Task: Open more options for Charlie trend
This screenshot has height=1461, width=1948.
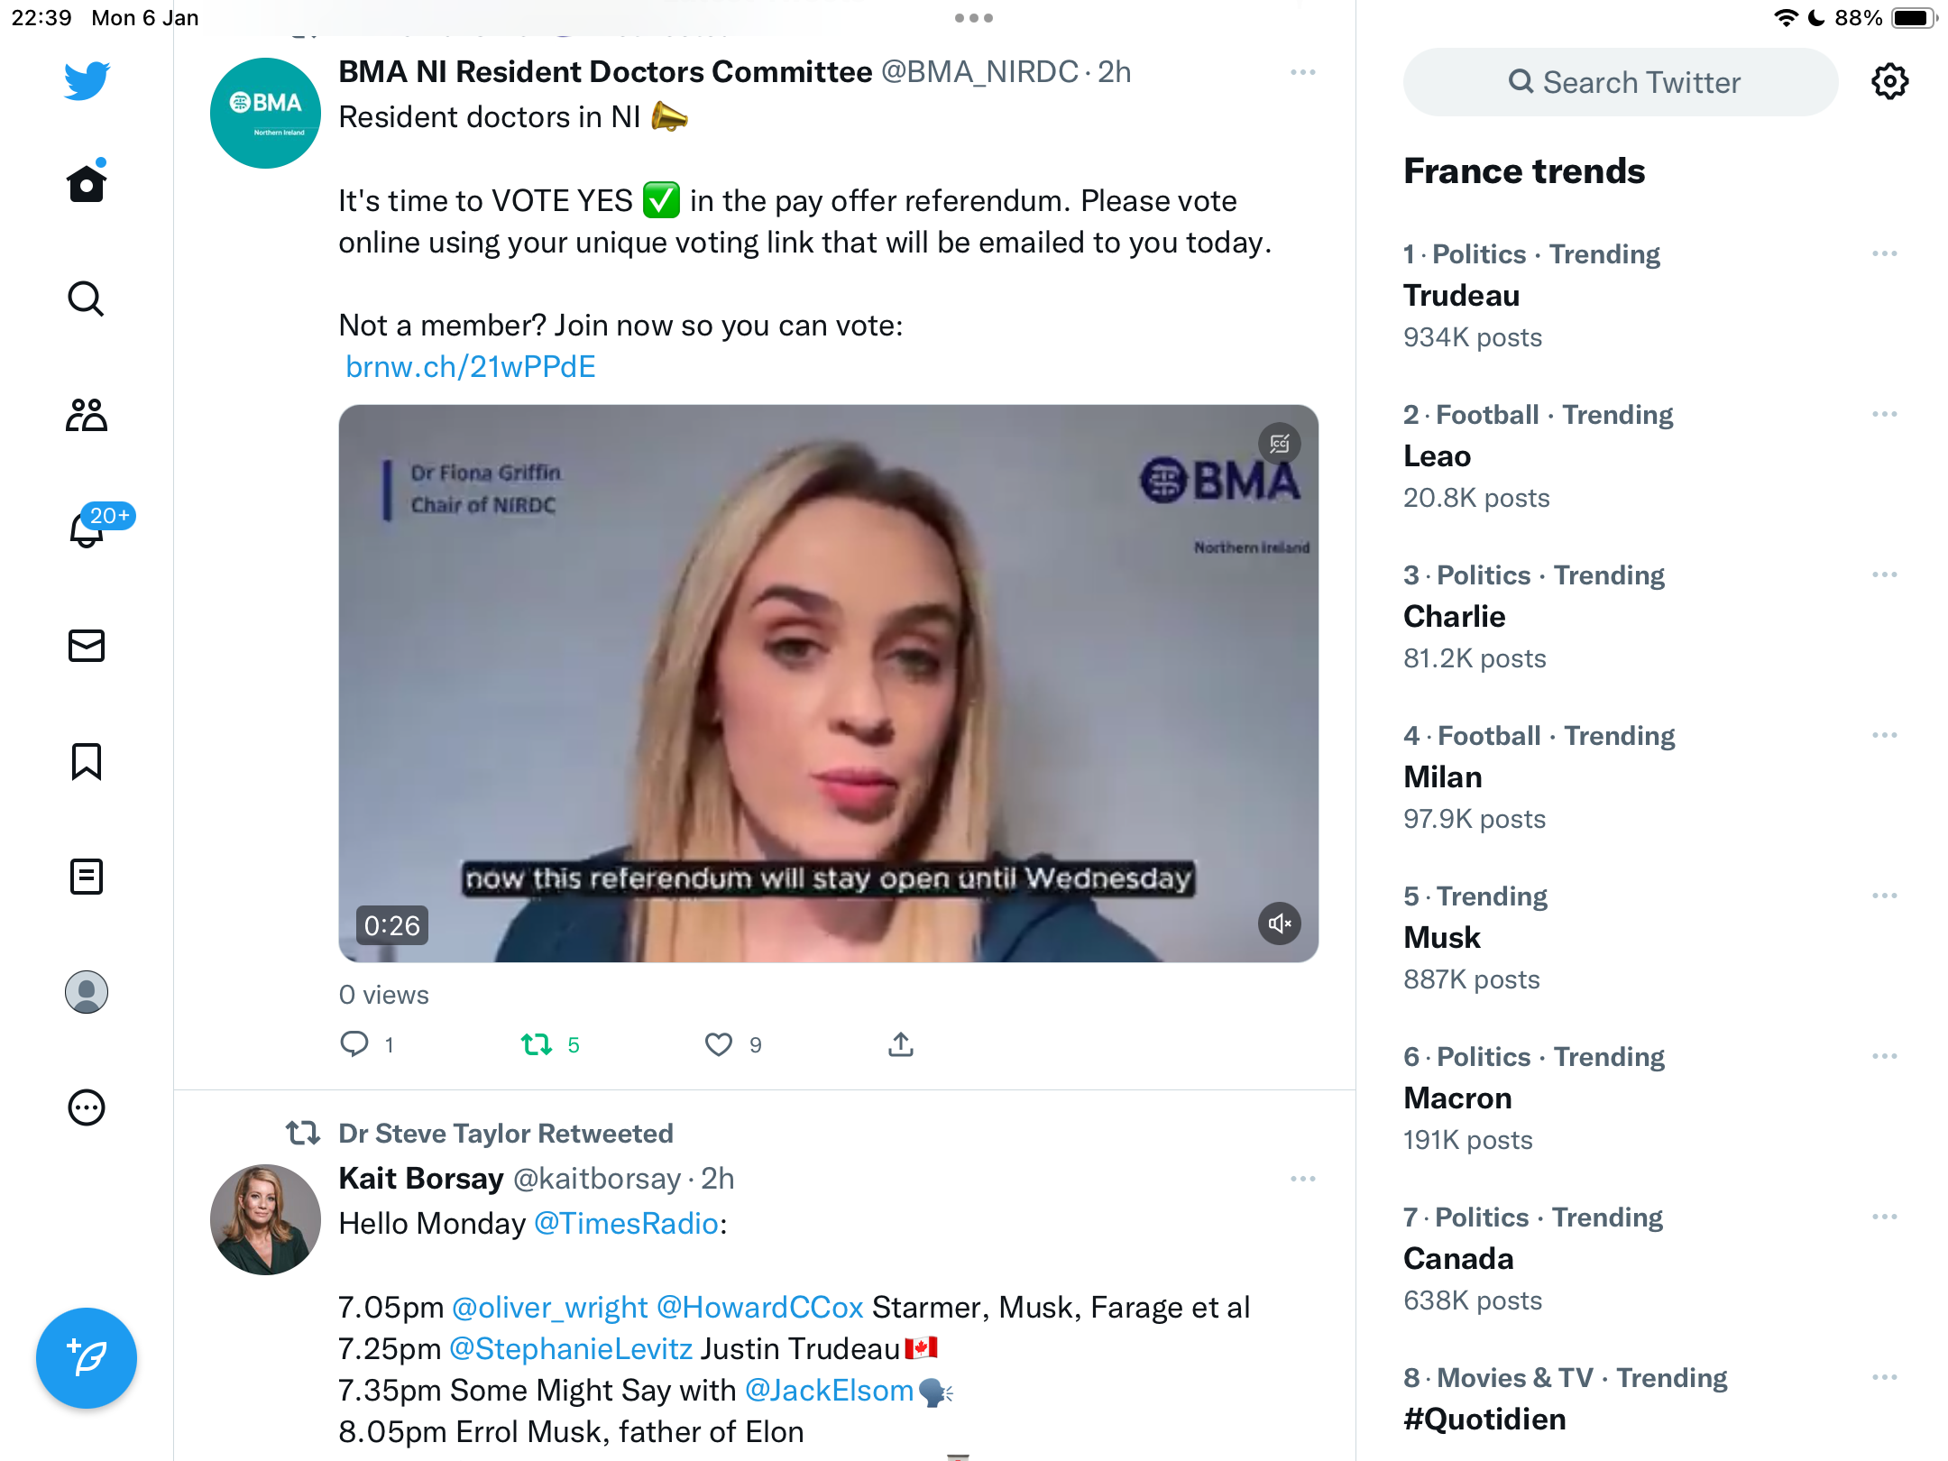Action: [1885, 575]
